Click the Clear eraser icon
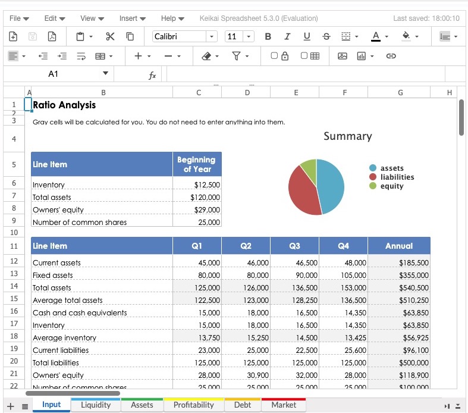The width and height of the screenshot is (468, 413). click(x=206, y=56)
